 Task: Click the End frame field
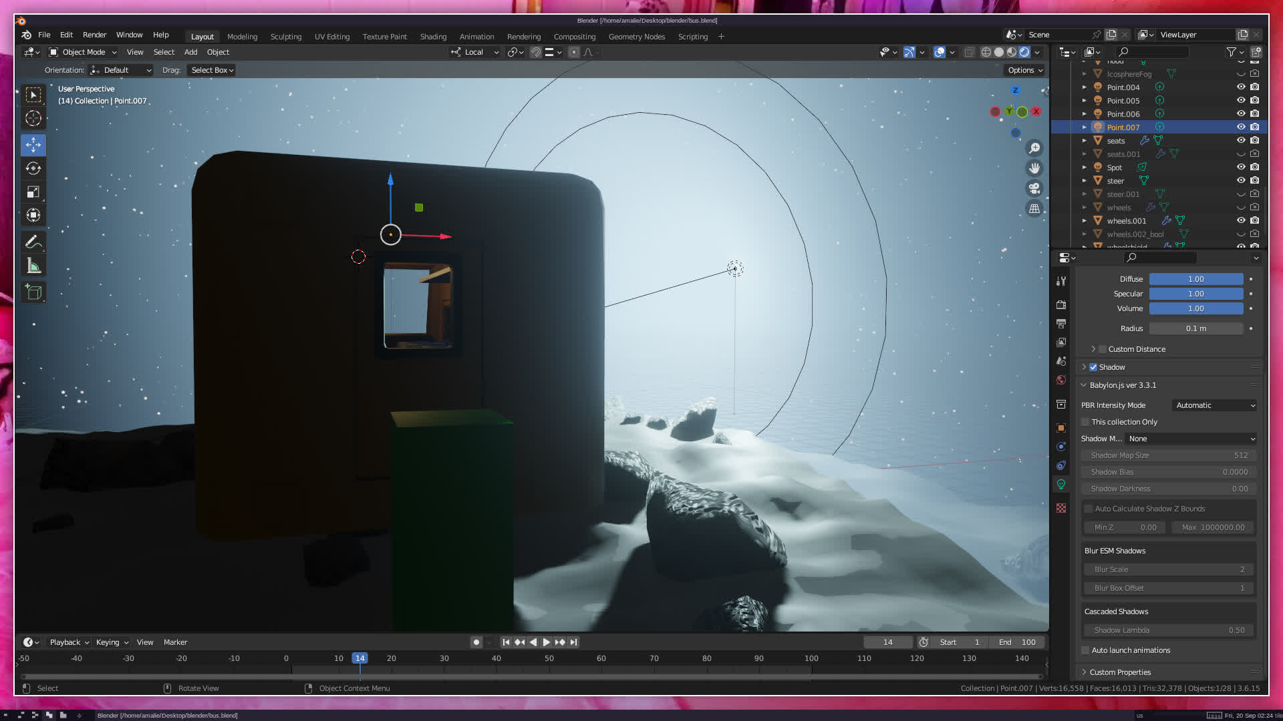(x=1017, y=642)
